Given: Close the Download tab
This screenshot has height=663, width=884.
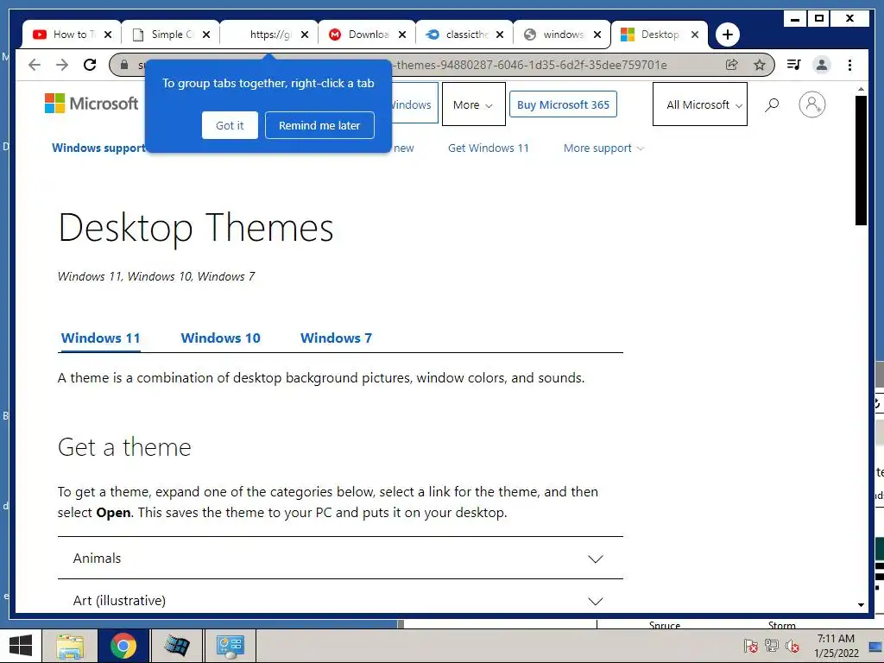Looking at the screenshot, I should point(402,35).
